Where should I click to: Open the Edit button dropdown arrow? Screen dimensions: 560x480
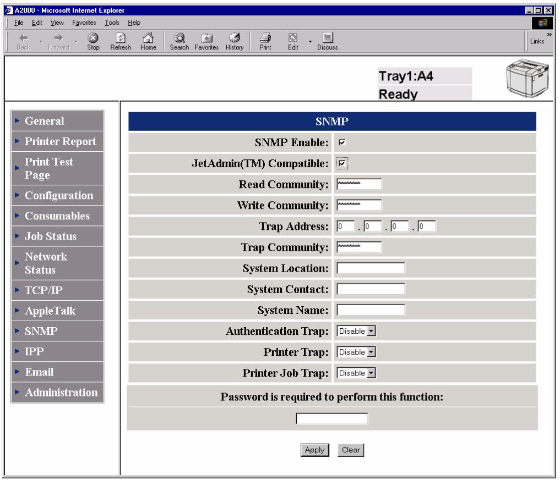310,42
